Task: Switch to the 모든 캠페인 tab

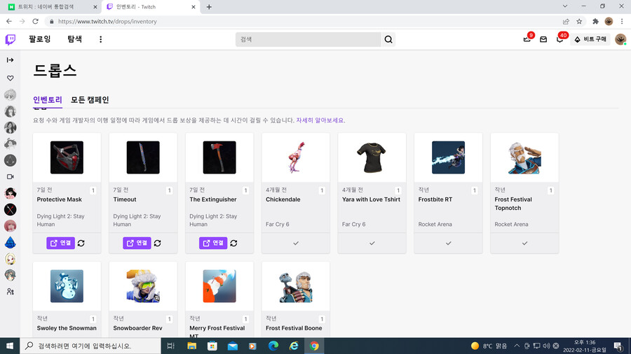Action: (x=90, y=100)
